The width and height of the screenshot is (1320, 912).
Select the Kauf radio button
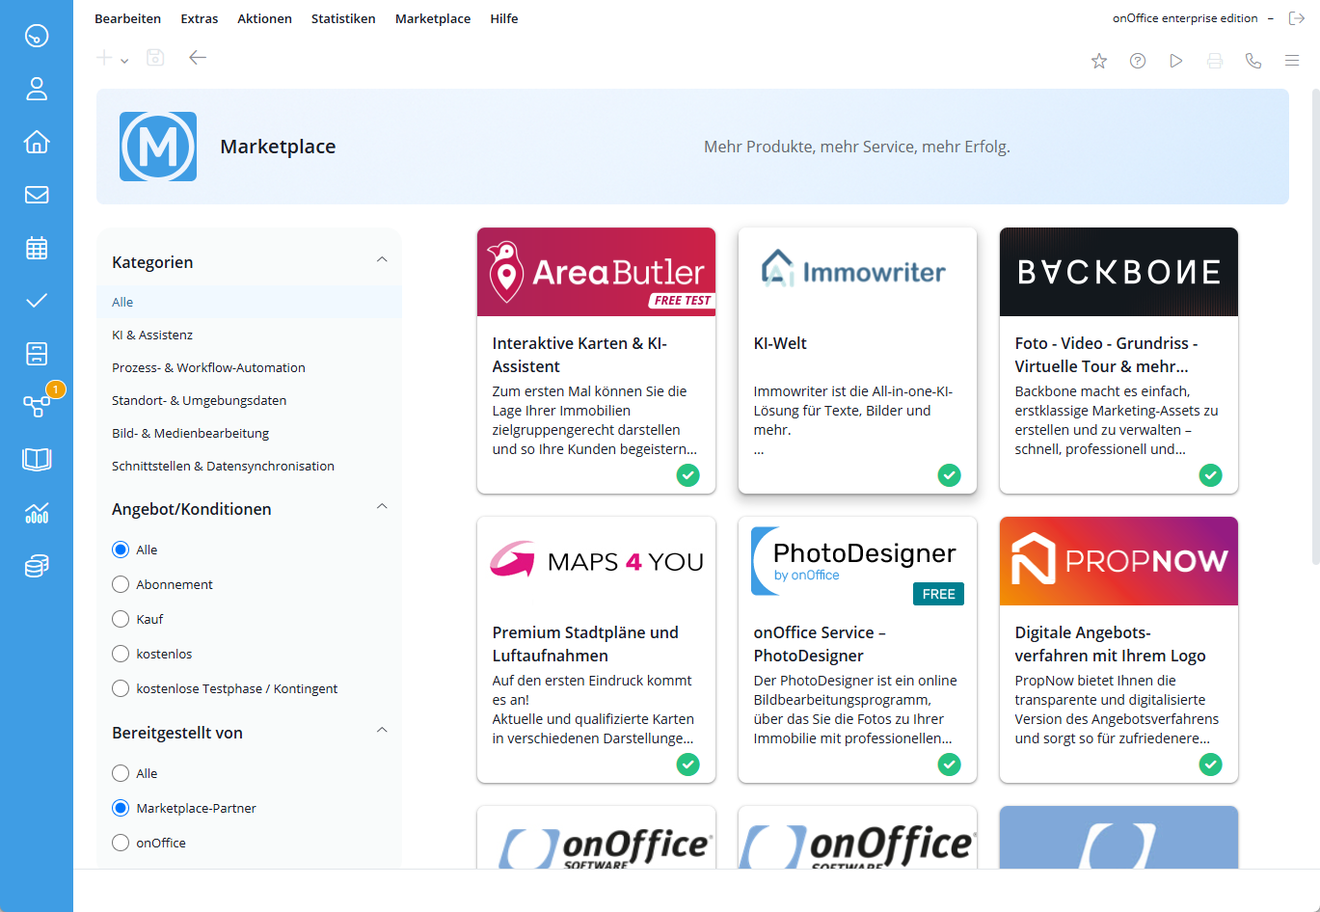pos(121,619)
